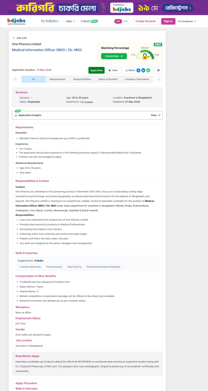
Task: Save this job with star button
Action: 113,70
